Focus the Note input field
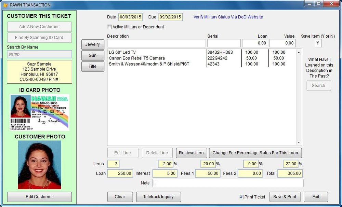Image resolution: width=342 pixels, height=207 pixels. pyautogui.click(x=228, y=183)
